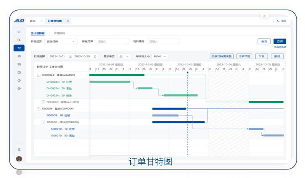Image resolution: width=305 pixels, height=178 pixels.
Task: Open the gear settings icon in sidebar
Action: point(19,88)
